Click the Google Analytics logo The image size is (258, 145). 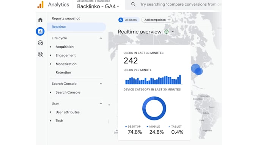pyautogui.click(x=41, y=5)
